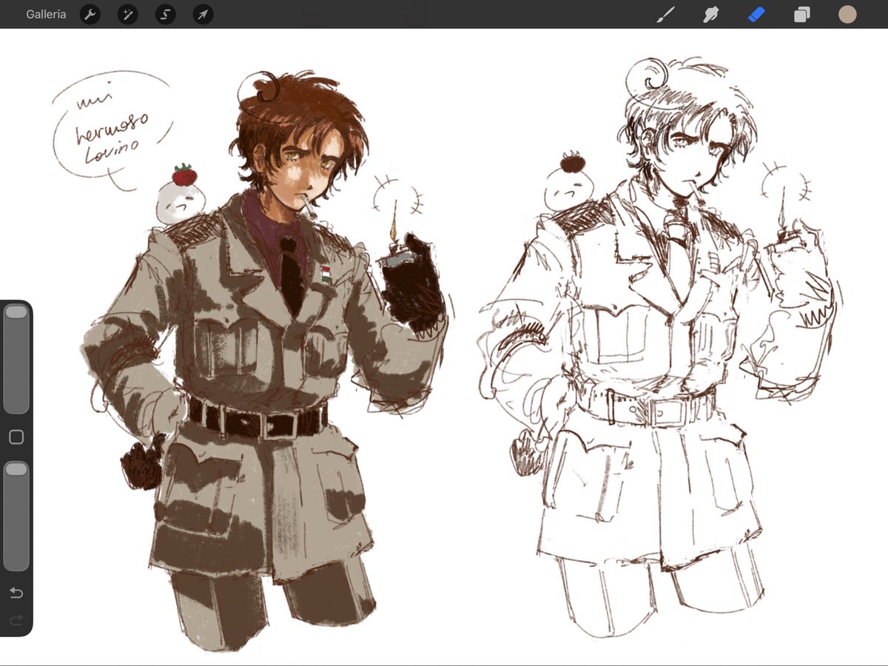The width and height of the screenshot is (888, 666).
Task: Open the Galleria gallery view
Action: (46, 14)
